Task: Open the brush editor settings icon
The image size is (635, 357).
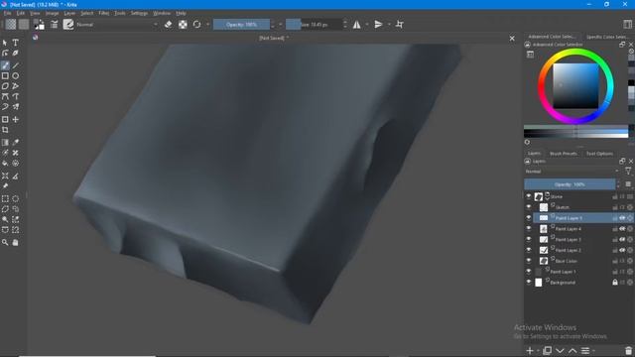Action: [x=54, y=24]
